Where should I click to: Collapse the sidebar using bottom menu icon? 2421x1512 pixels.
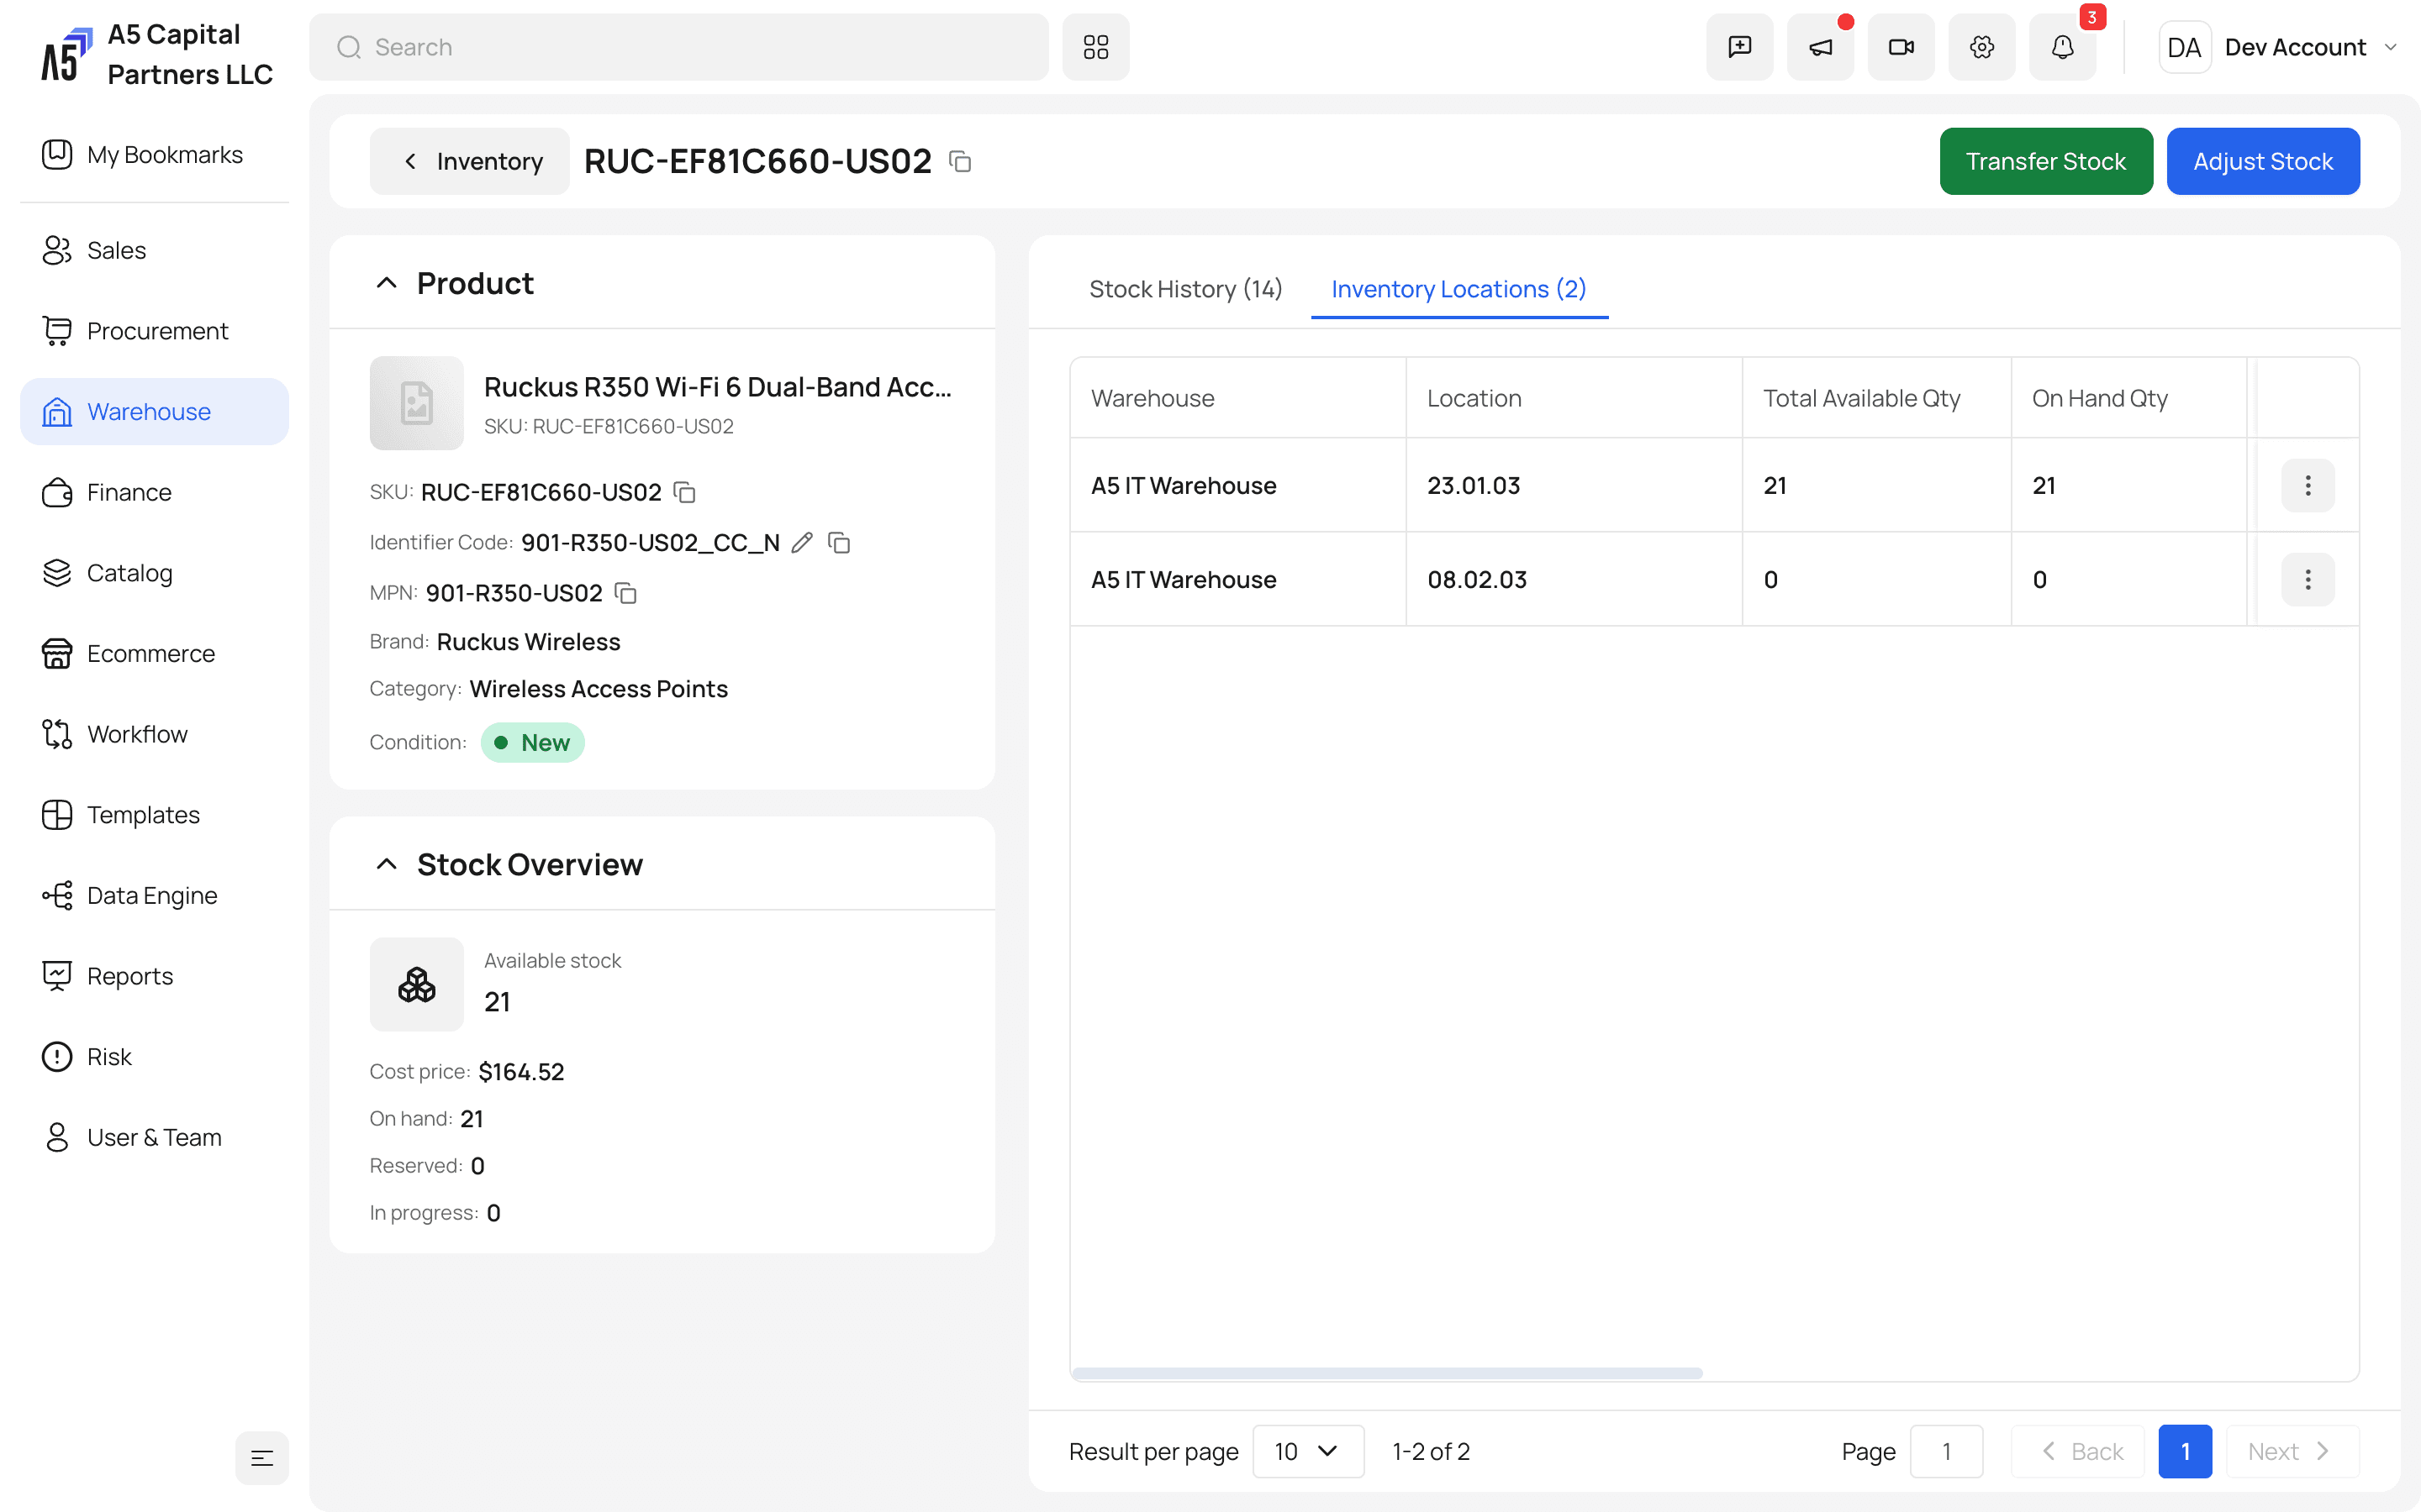pos(262,1457)
